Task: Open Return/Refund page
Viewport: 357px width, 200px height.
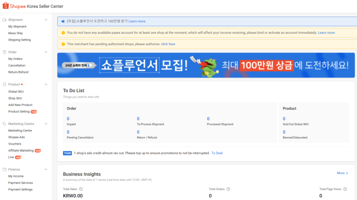Action: pos(18,72)
